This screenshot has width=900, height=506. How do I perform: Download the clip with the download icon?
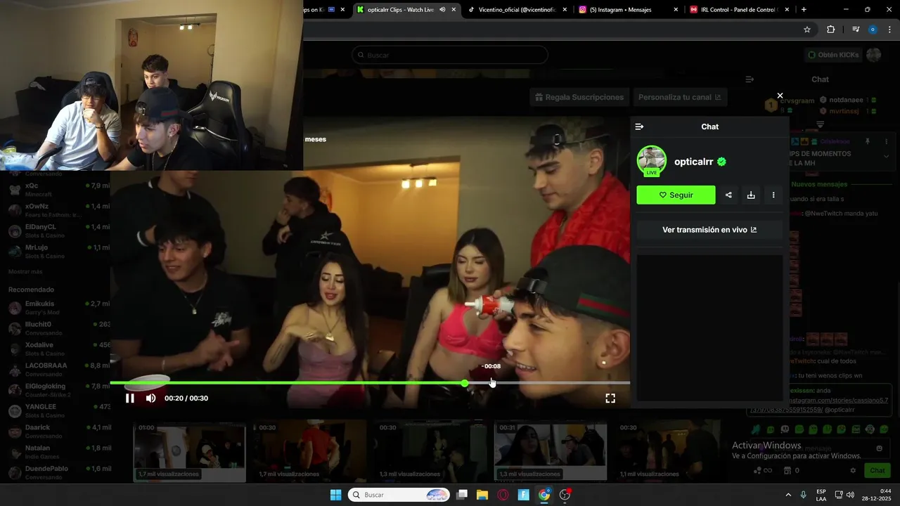pyautogui.click(x=751, y=195)
